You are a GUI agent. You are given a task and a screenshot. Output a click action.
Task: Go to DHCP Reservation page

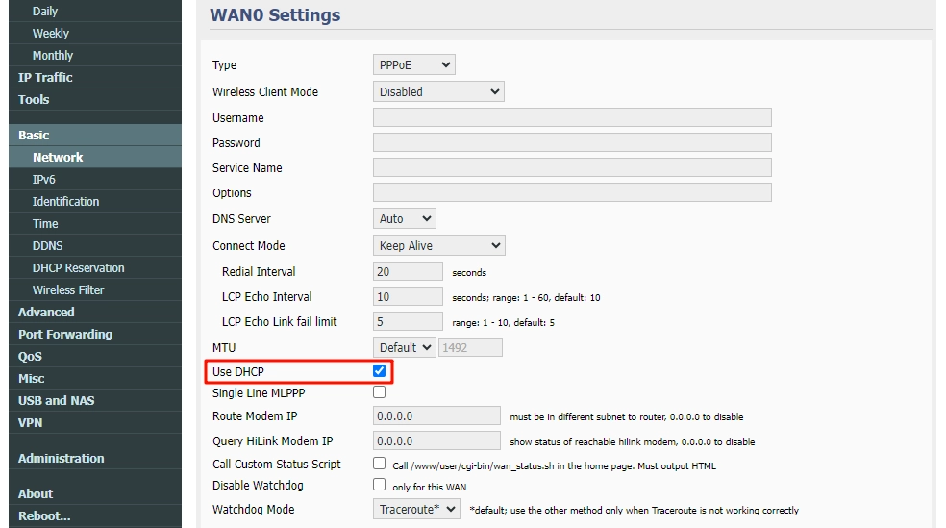78,268
